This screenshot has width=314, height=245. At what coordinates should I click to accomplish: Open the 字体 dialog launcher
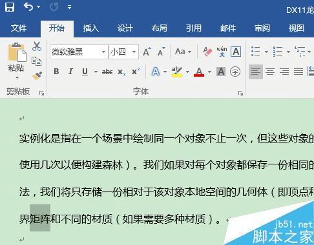240,93
